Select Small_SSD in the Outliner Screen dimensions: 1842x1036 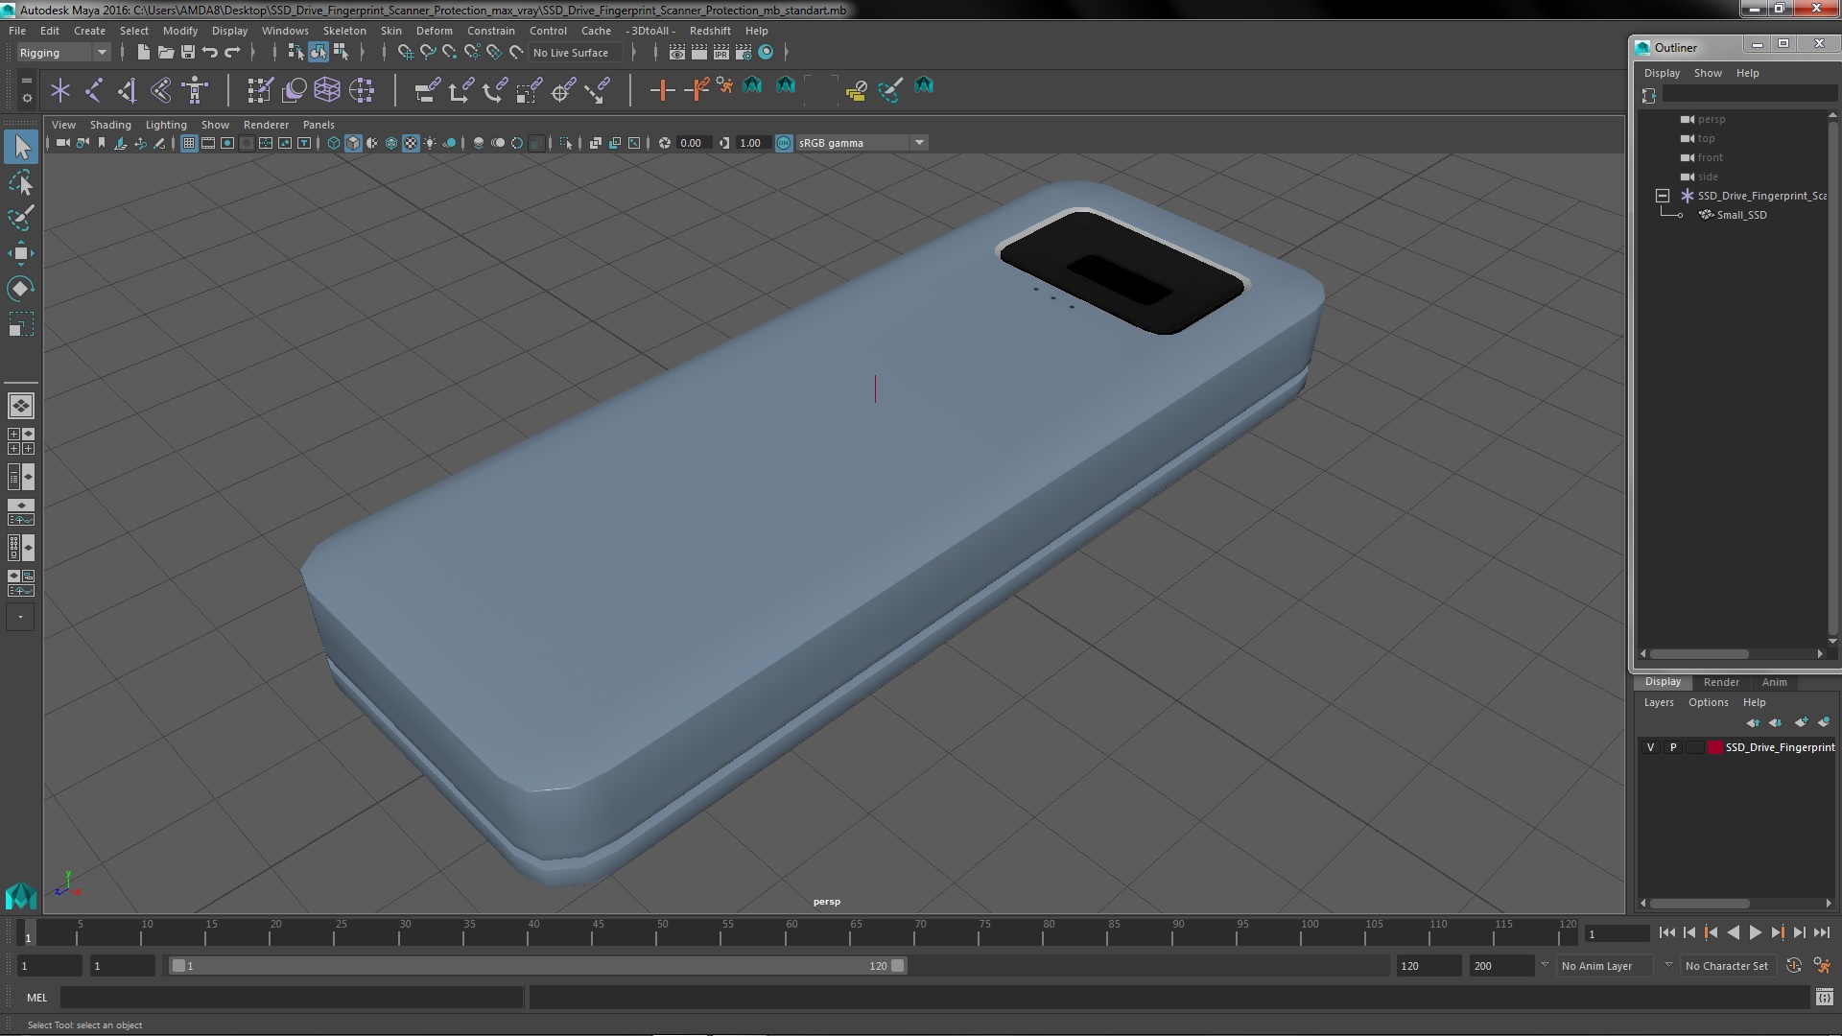pyautogui.click(x=1740, y=215)
